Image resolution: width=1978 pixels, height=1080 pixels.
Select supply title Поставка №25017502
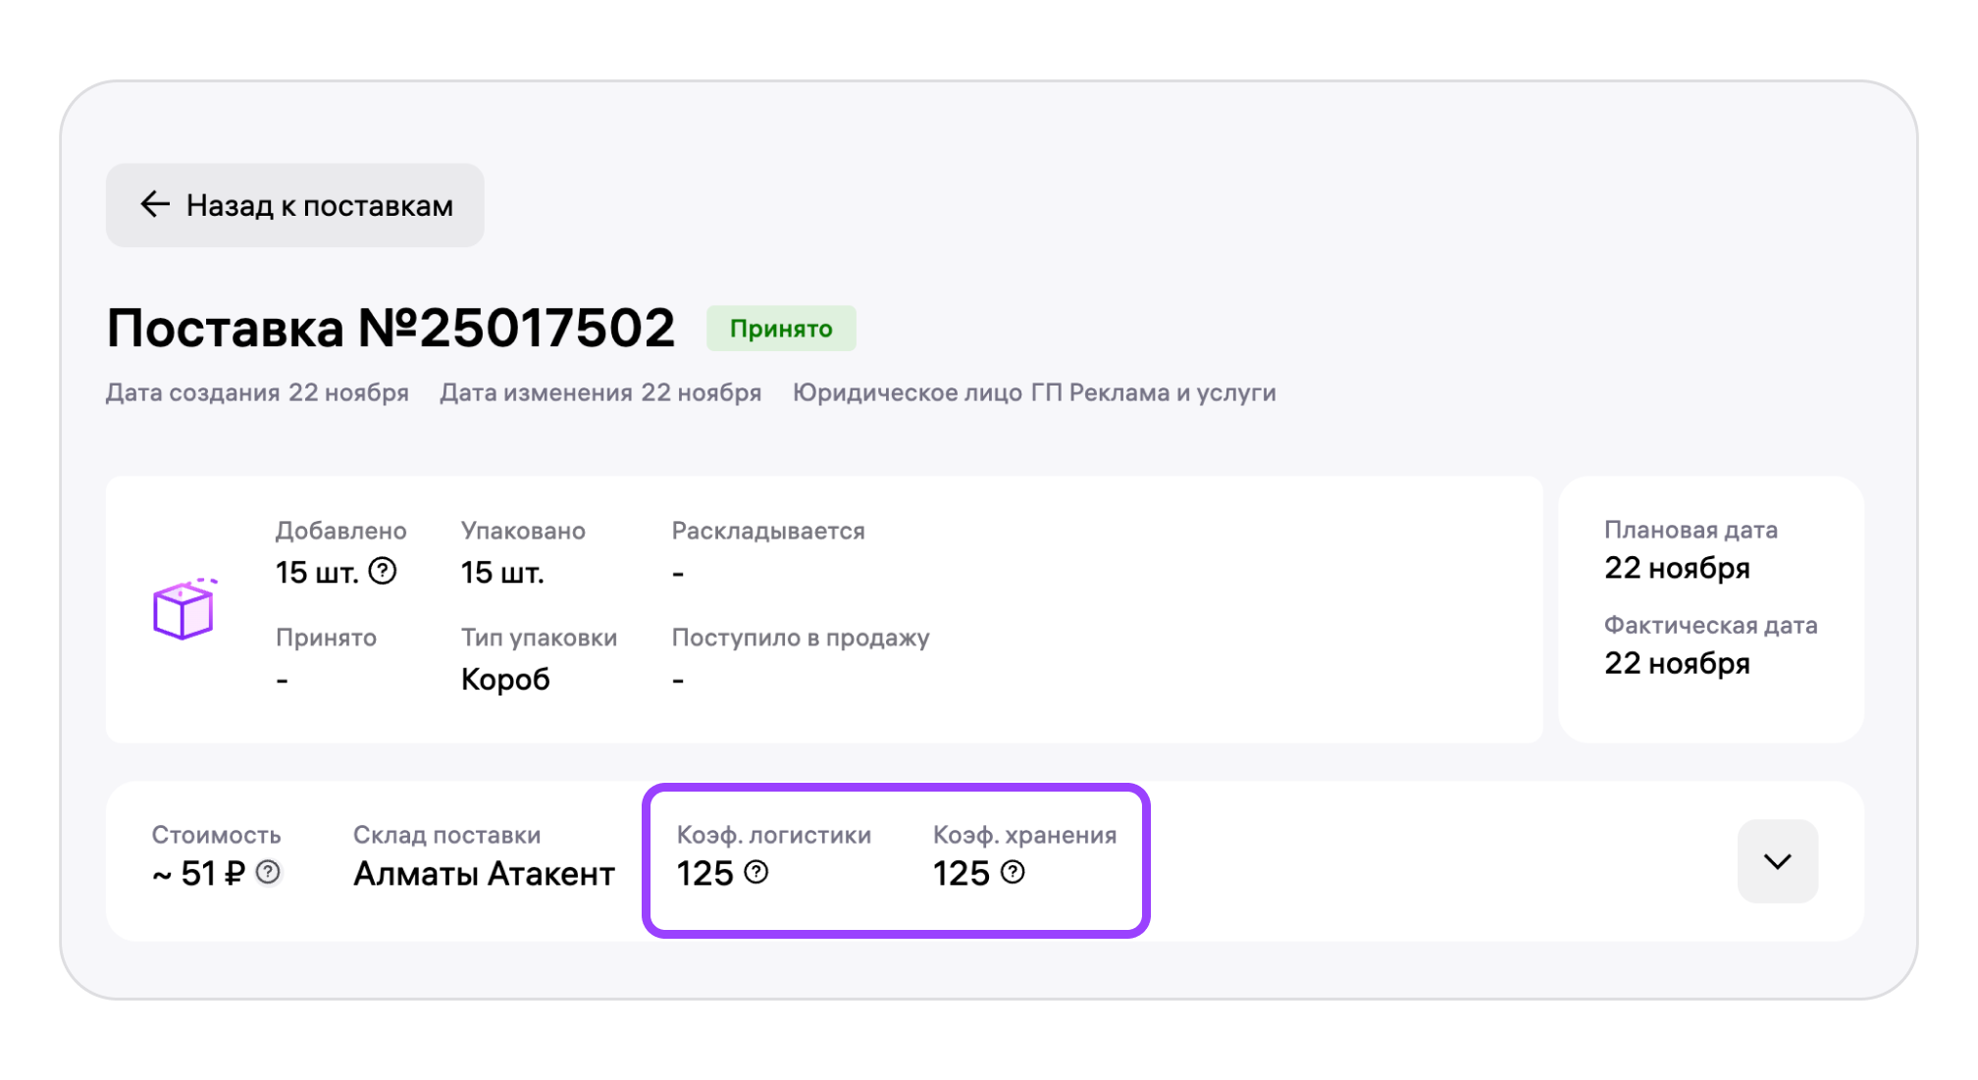tap(390, 328)
